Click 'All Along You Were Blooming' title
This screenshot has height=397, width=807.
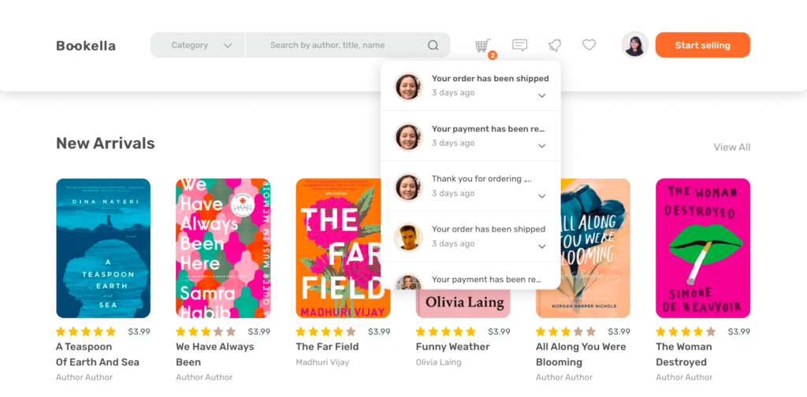point(581,354)
